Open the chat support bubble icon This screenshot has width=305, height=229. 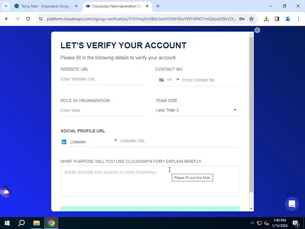[292, 204]
